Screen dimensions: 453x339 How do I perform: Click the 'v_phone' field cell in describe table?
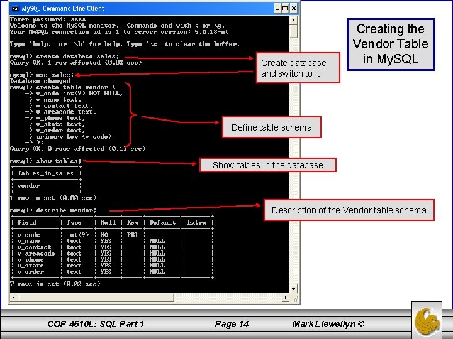point(30,259)
